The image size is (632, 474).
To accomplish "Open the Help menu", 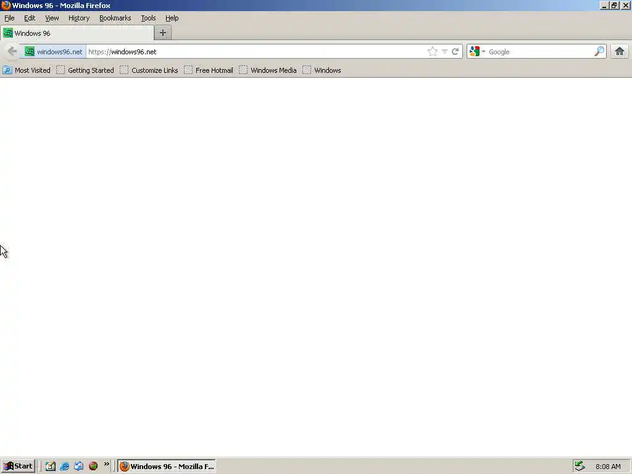I will tap(172, 18).
